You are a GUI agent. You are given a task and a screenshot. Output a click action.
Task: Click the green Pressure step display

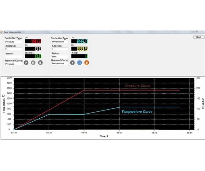pos(33,56)
